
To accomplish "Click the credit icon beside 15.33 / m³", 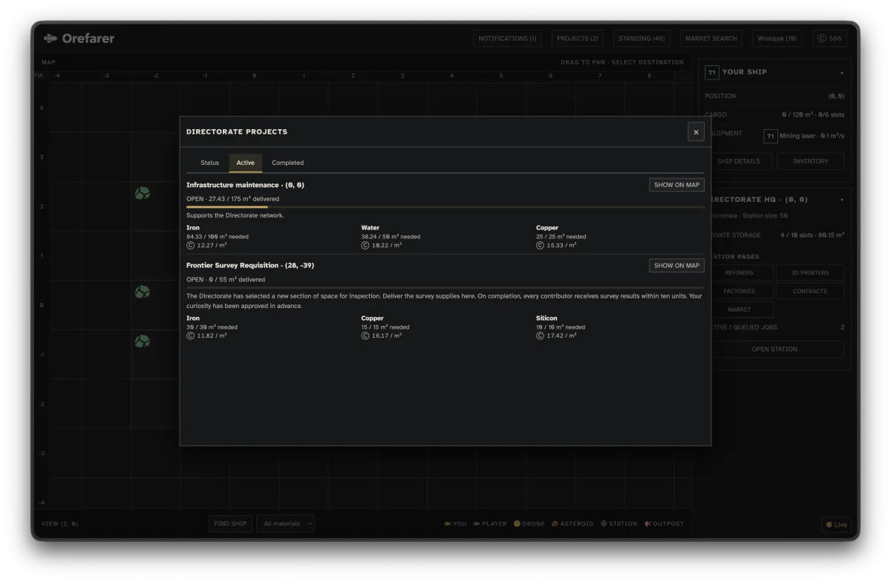I will pos(540,245).
